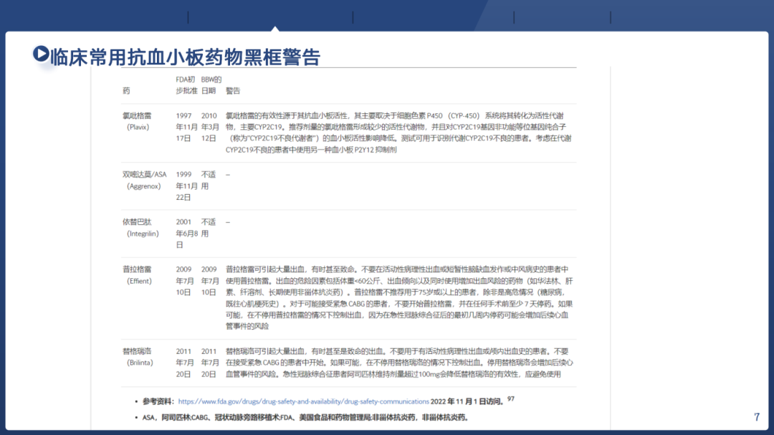This screenshot has height=435, width=774.
Task: Click the 1999年11月22日 approval date for Aggrenox
Action: pos(186,186)
